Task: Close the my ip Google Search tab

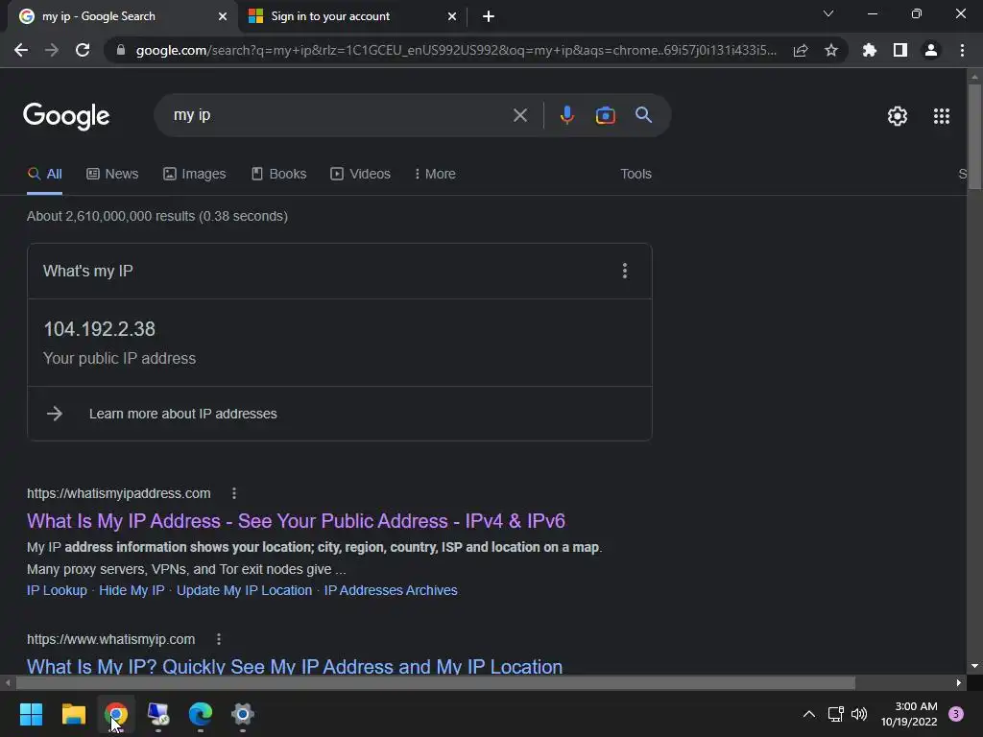Action: pos(223,16)
